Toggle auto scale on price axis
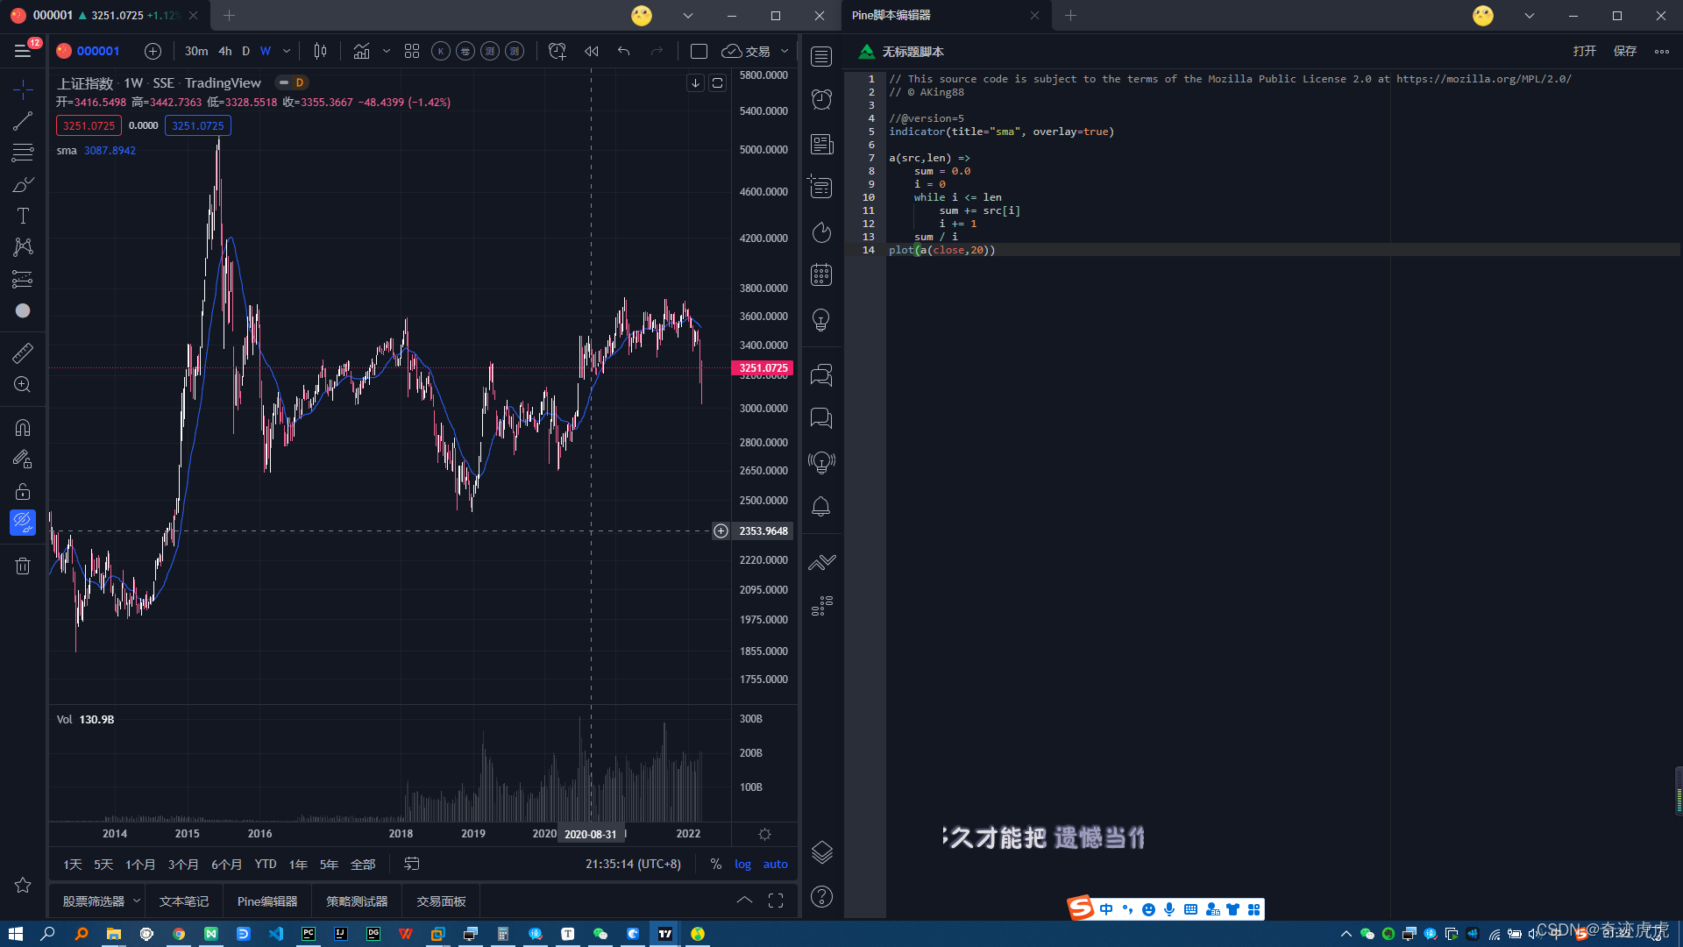Image resolution: width=1683 pixels, height=947 pixels. pyautogui.click(x=775, y=864)
